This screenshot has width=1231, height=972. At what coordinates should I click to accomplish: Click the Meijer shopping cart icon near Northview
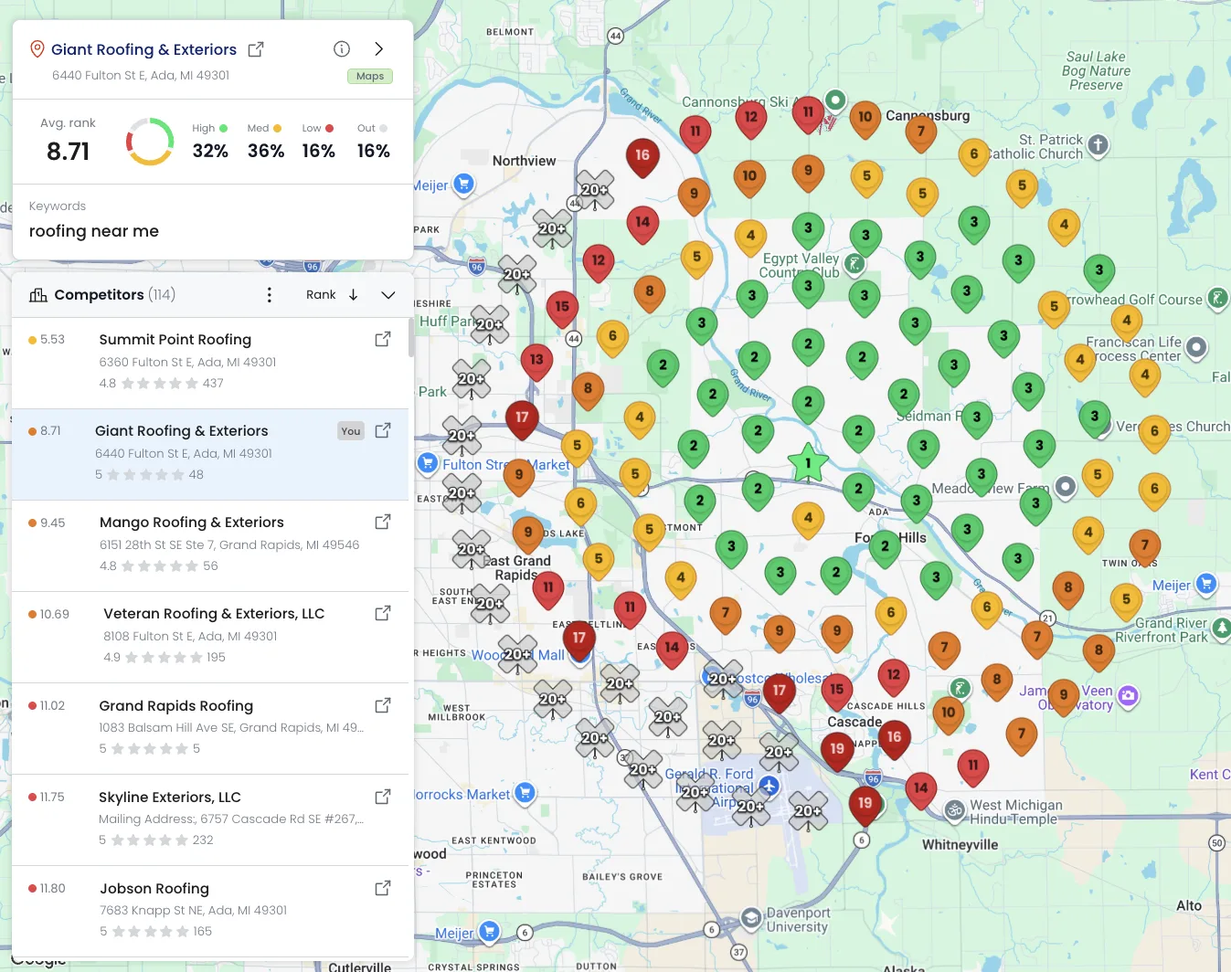464,185
